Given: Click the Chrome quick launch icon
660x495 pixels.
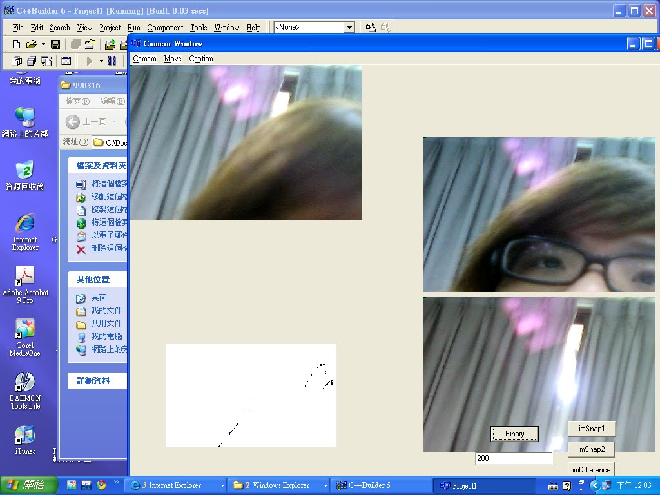Looking at the screenshot, I should pos(101,485).
